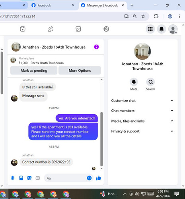Expand Privacy & support section

point(142,131)
